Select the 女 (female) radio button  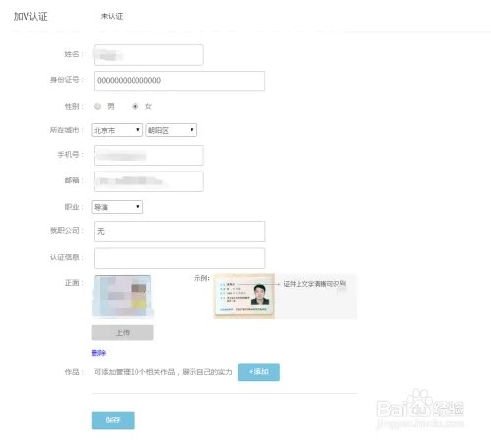(x=135, y=106)
